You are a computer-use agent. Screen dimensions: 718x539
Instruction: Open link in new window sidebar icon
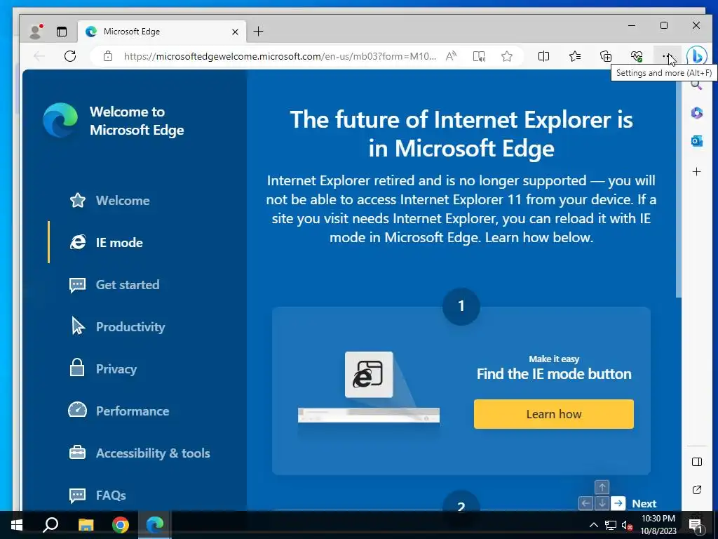pyautogui.click(x=696, y=490)
